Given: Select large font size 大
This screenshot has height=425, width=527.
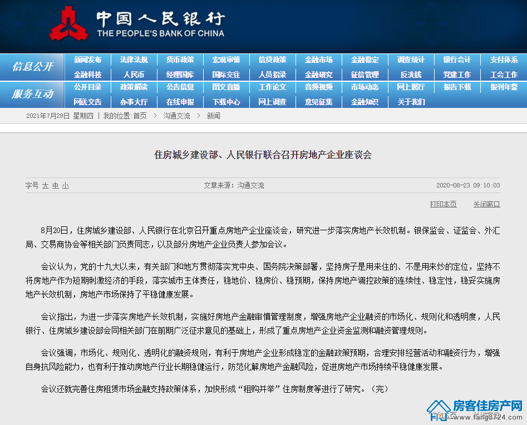Looking at the screenshot, I should pos(46,185).
